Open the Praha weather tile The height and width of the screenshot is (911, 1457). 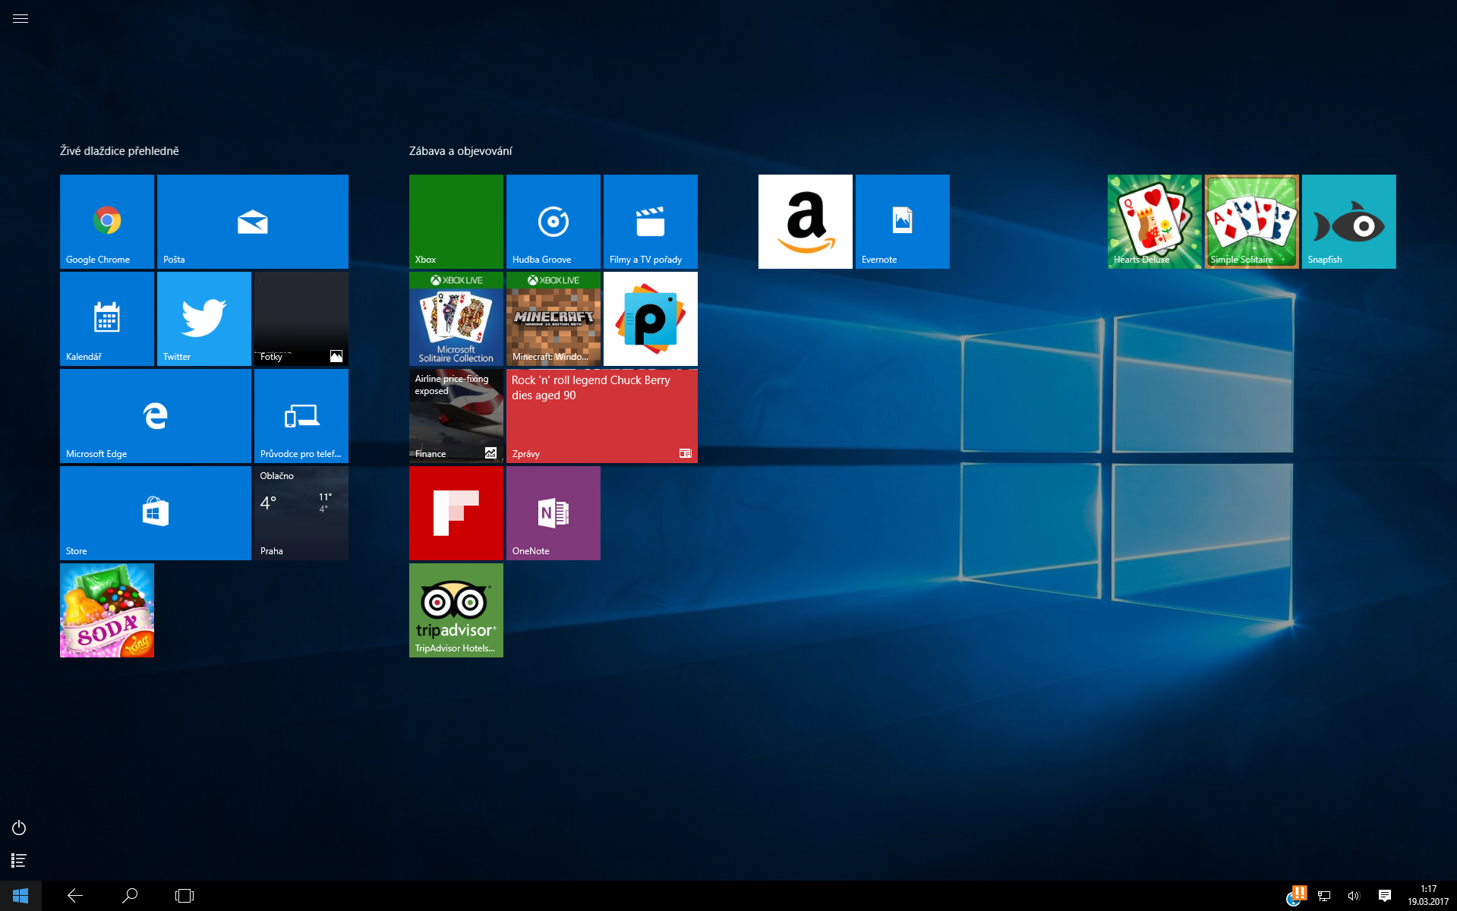(x=301, y=513)
